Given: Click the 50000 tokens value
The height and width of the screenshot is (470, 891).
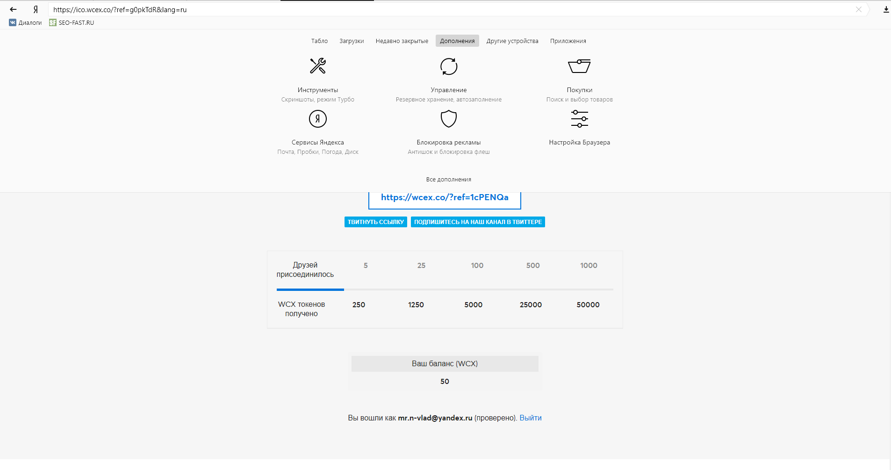Looking at the screenshot, I should pyautogui.click(x=588, y=305).
